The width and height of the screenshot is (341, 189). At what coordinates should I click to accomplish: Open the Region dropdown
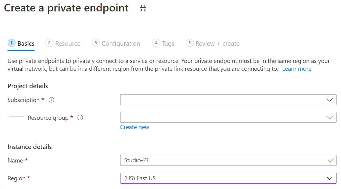(228, 178)
